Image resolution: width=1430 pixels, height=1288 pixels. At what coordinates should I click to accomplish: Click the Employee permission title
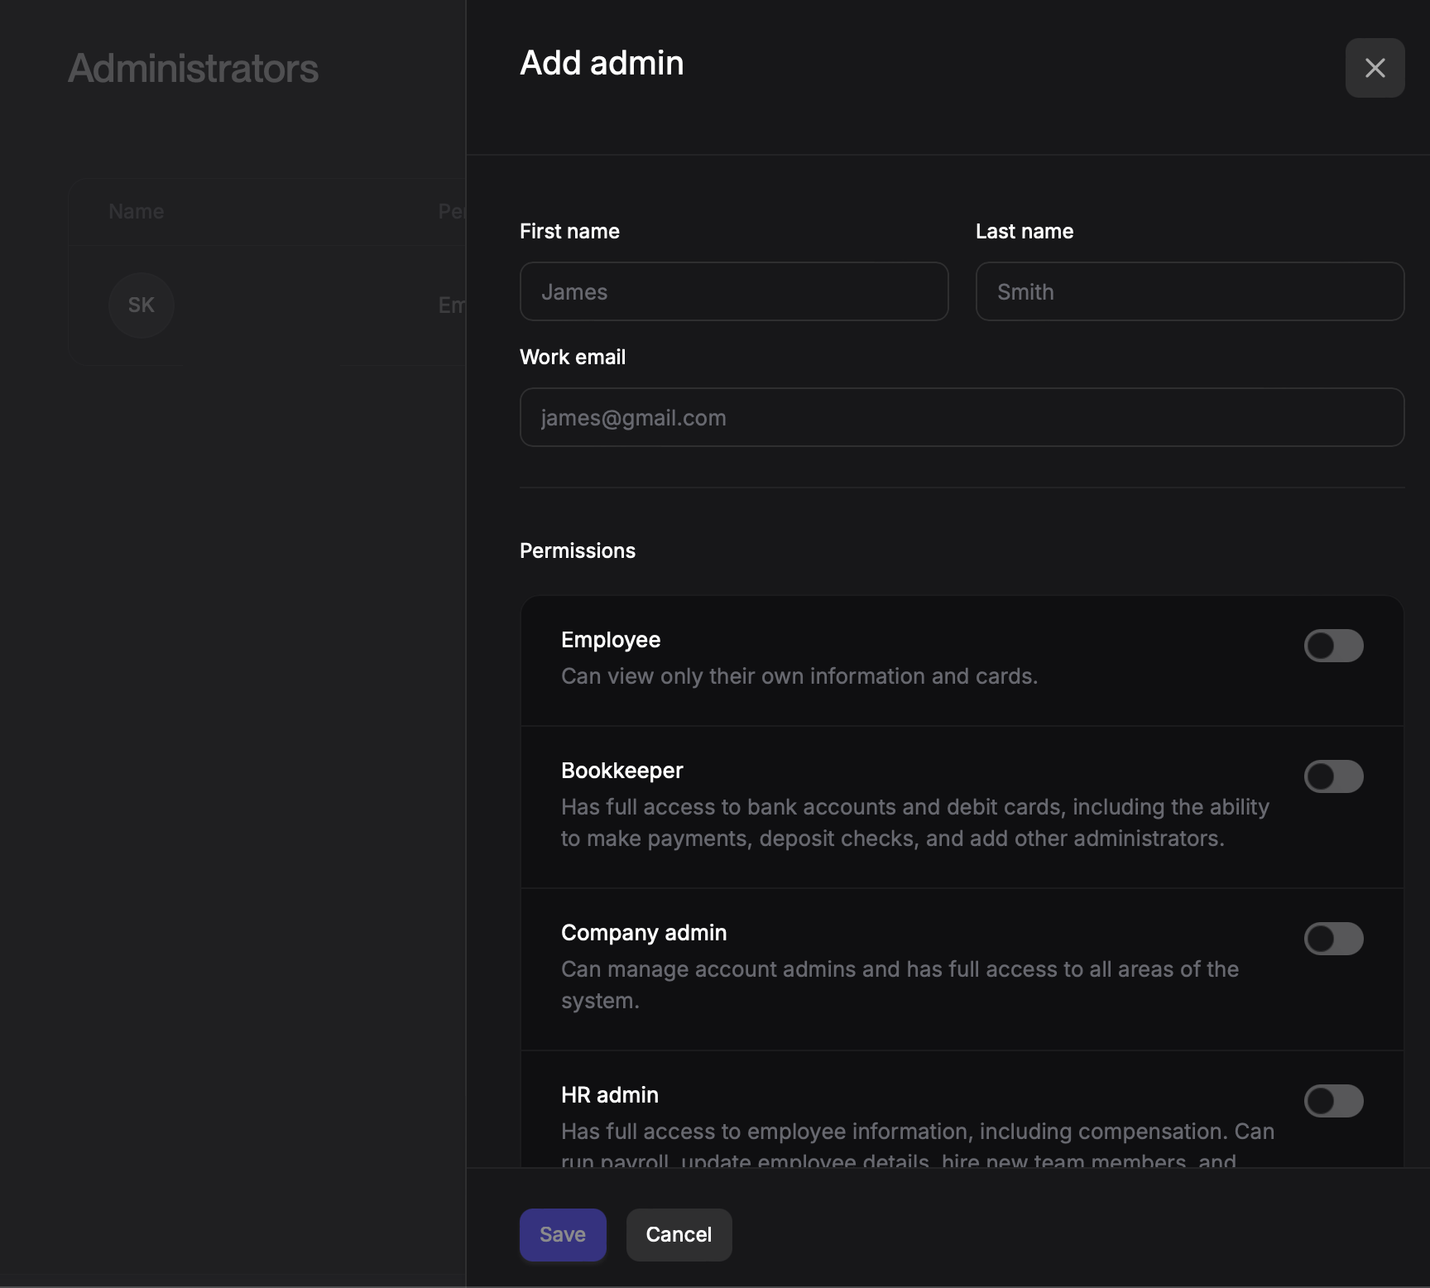[x=611, y=640]
